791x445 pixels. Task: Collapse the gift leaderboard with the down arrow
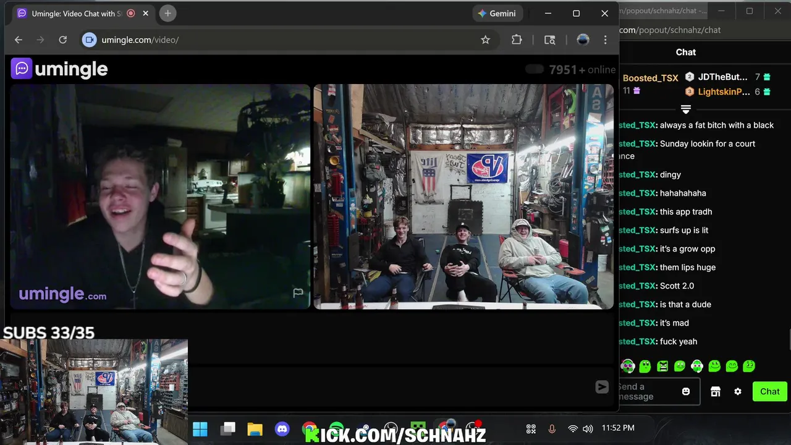(685, 109)
